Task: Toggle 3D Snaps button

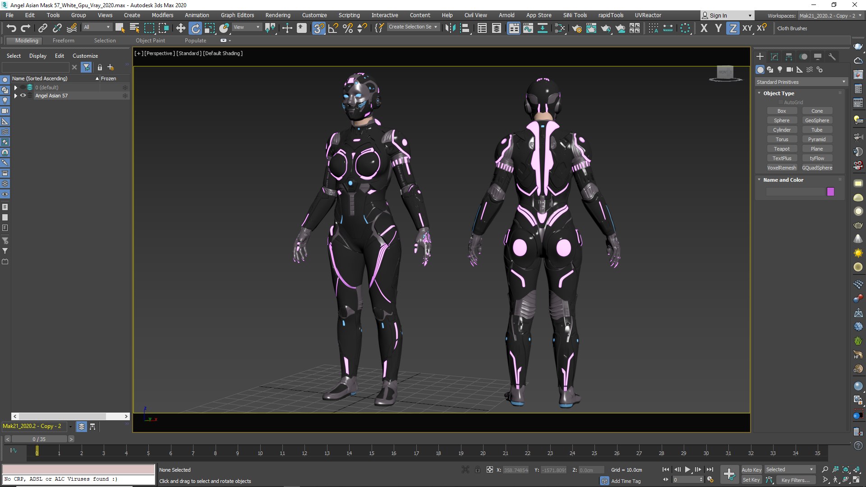Action: pos(319,28)
